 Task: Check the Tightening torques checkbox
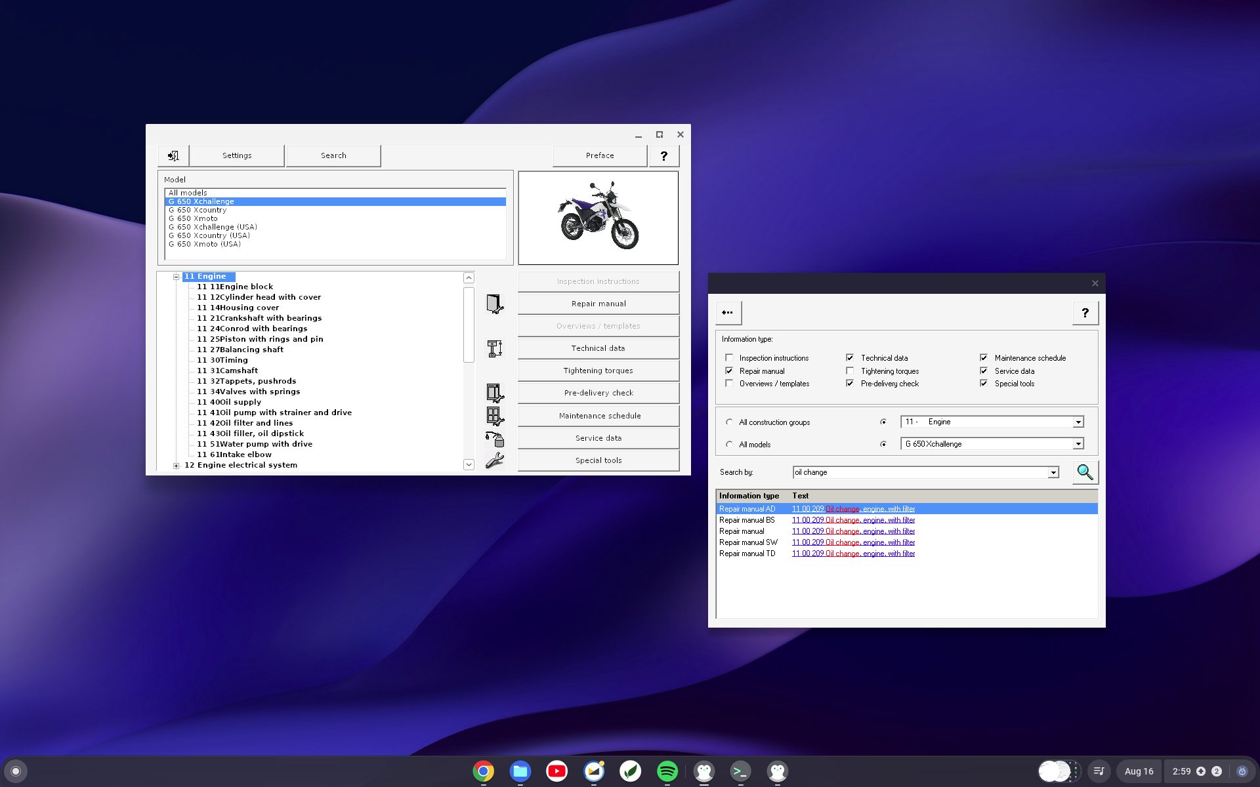(x=850, y=371)
